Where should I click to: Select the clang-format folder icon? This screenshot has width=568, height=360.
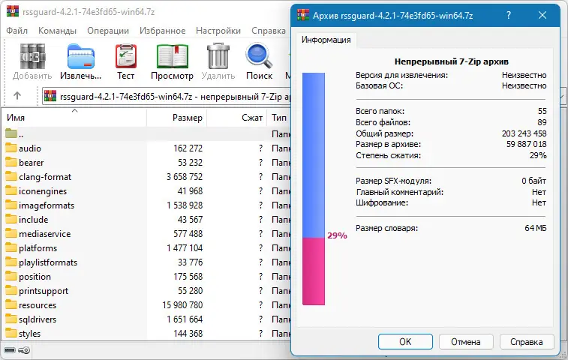coord(11,176)
